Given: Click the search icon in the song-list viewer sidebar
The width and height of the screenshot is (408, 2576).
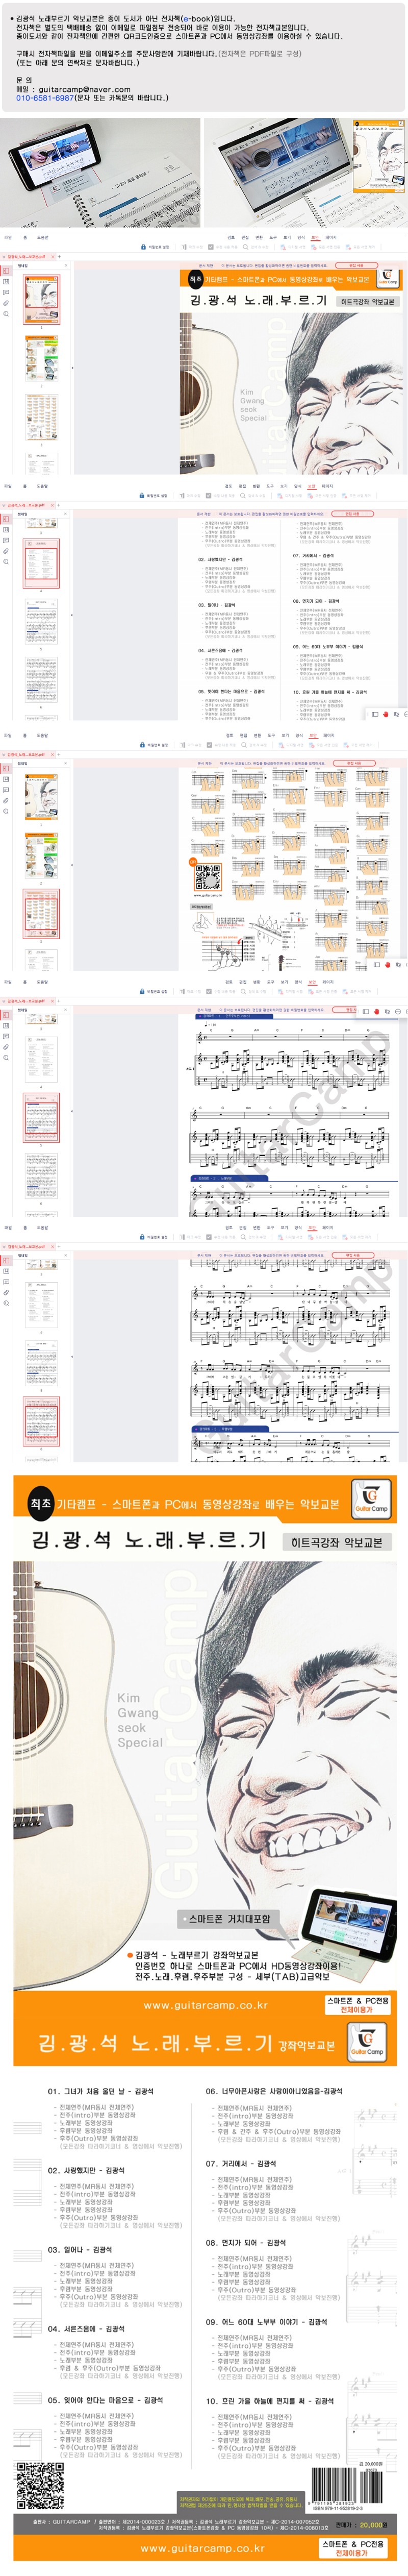Looking at the screenshot, I should click(5, 562).
